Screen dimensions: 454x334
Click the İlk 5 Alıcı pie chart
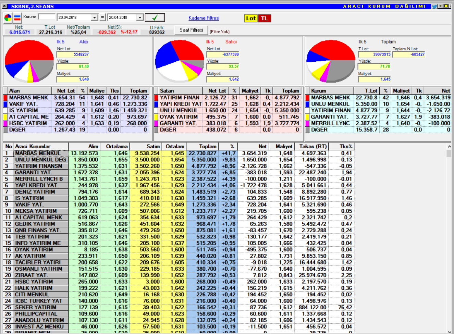coord(29,61)
